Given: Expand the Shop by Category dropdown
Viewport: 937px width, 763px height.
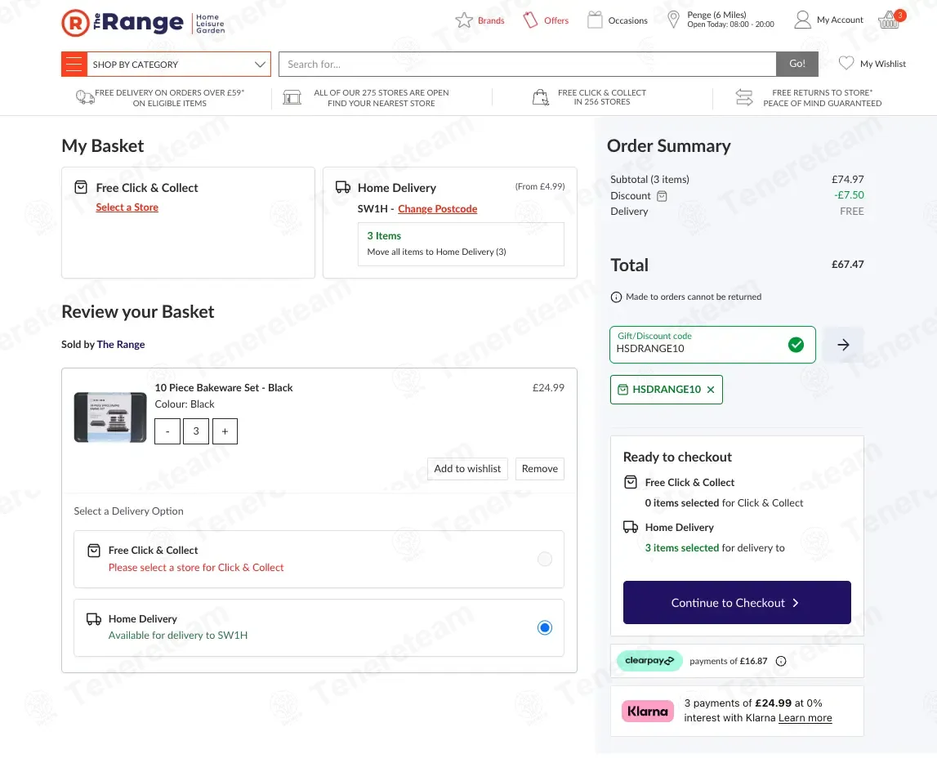Looking at the screenshot, I should (x=167, y=64).
